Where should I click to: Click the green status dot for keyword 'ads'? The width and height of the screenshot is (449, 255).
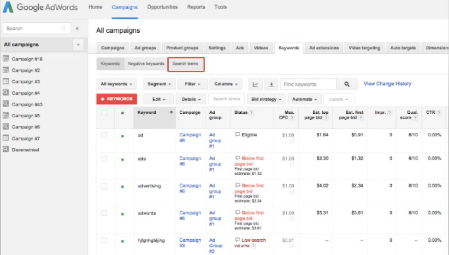122,160
